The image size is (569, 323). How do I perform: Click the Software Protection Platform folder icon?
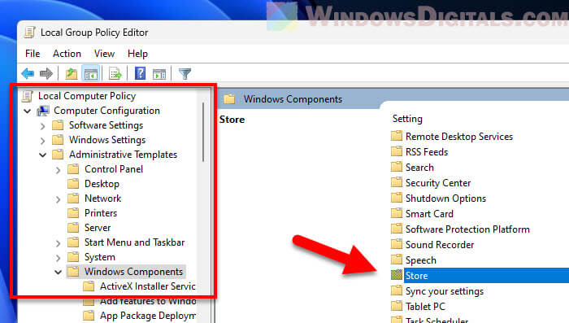397,229
